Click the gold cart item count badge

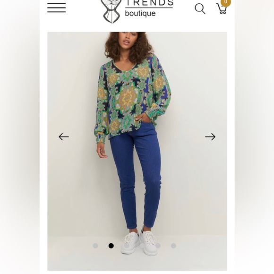pyautogui.click(x=226, y=2)
